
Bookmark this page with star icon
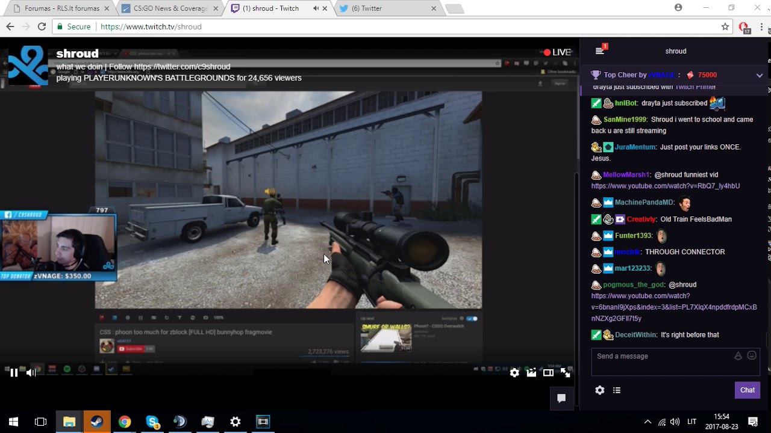(725, 26)
